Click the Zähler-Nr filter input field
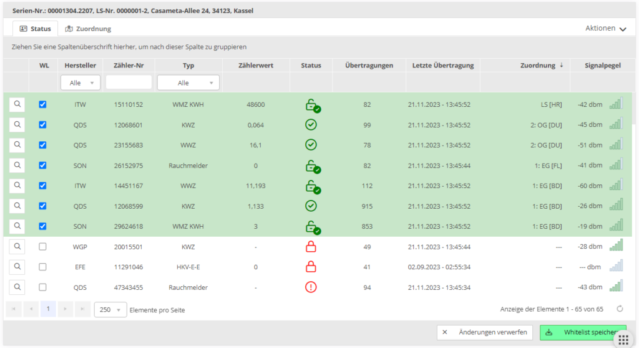 click(129, 82)
